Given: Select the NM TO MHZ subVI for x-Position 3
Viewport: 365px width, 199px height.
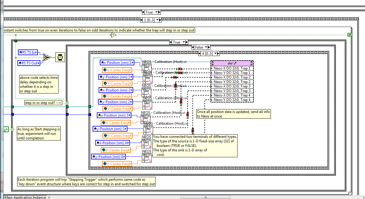Looking at the screenshot, I should click(x=146, y=119).
